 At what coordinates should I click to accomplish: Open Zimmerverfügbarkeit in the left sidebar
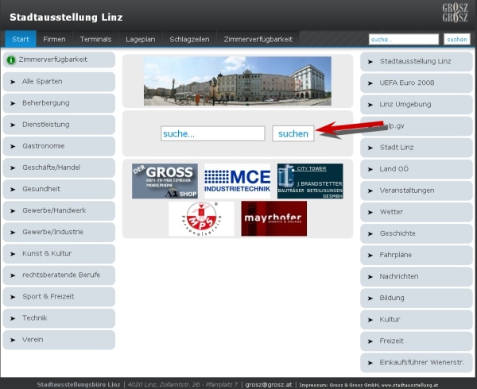point(59,60)
